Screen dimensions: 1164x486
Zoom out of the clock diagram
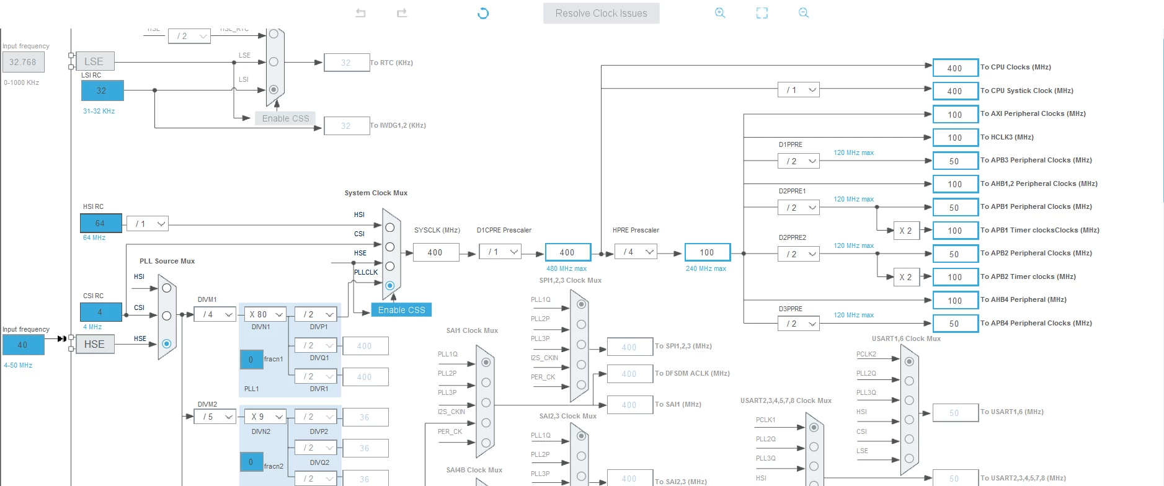(x=804, y=13)
